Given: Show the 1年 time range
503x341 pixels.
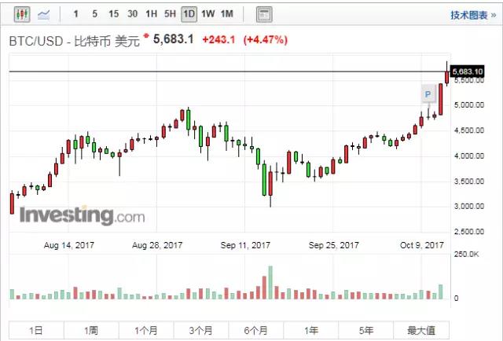Looking at the screenshot, I should tap(311, 330).
